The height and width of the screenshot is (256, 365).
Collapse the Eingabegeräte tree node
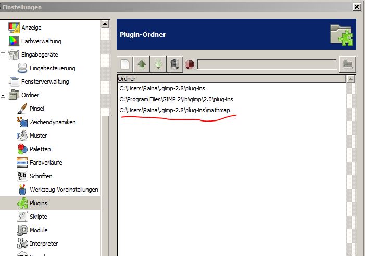3,55
